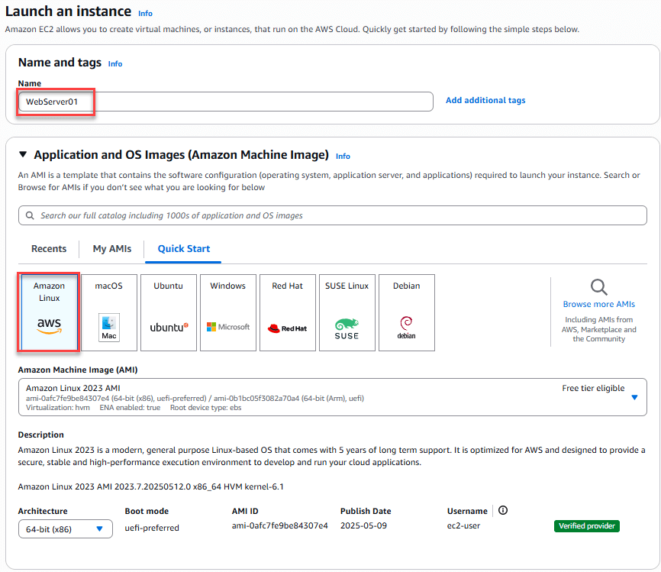Expand the Amazon Linux 2023 AMI dropdown
This screenshot has height=572, width=661.
[x=634, y=396]
